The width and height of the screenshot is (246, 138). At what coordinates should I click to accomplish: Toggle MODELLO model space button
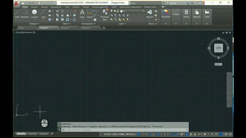(x=131, y=134)
